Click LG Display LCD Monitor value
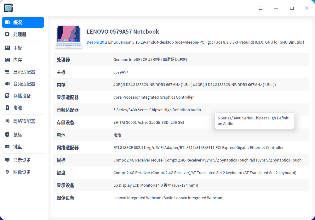Screen dimensions: 315x220 156,185
